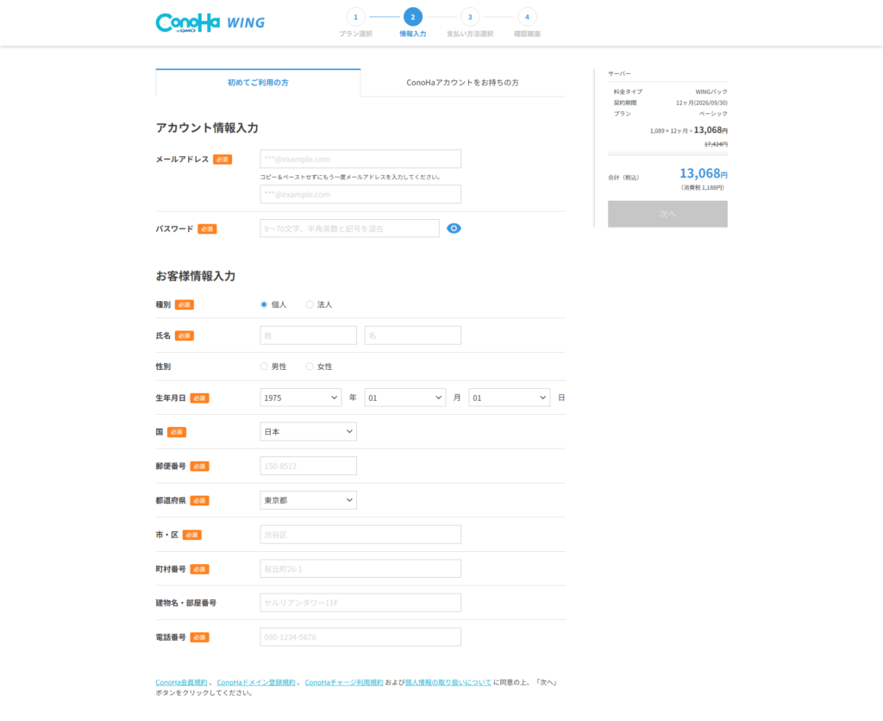Open the 国 country dropdown showing 日本
The height and width of the screenshot is (721, 883).
308,431
